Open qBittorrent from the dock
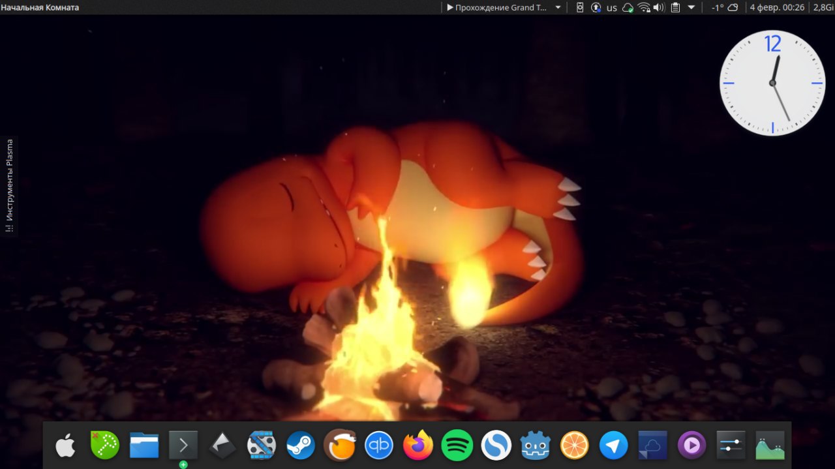The height and width of the screenshot is (469, 835). point(379,446)
